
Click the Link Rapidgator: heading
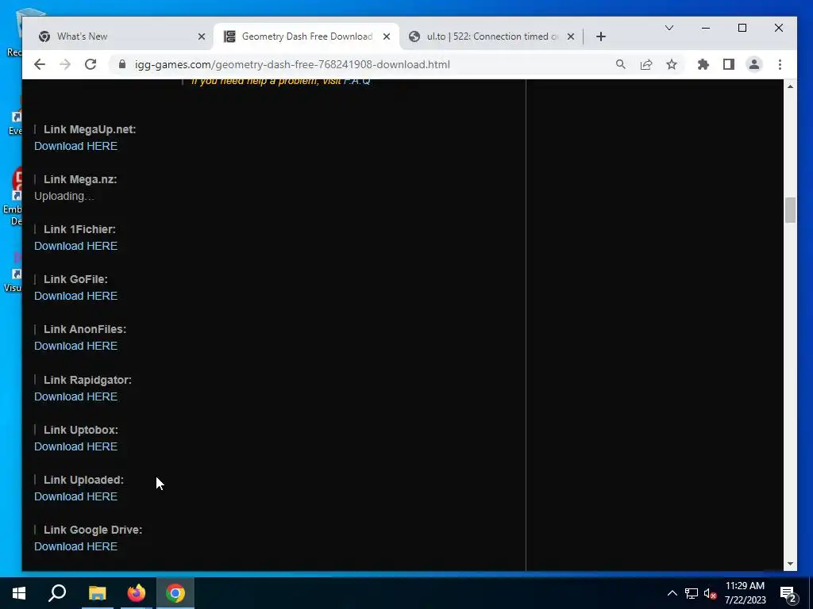(87, 380)
